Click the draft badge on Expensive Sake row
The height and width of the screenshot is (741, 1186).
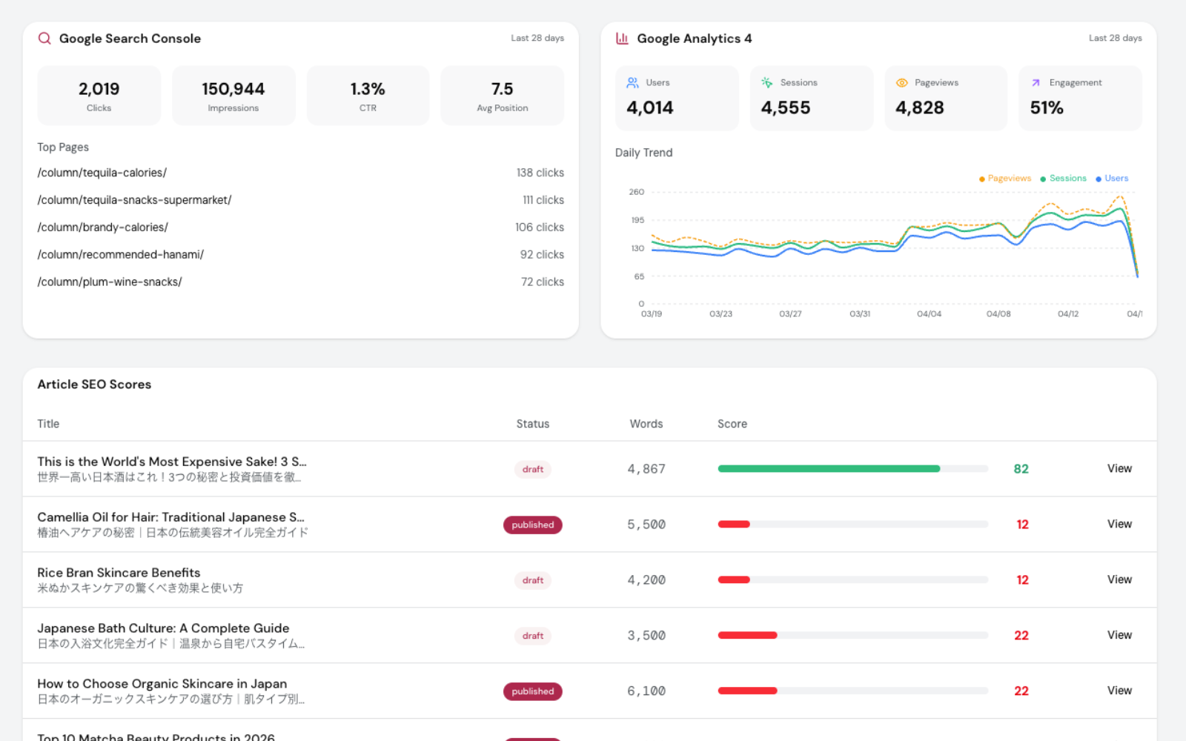click(x=533, y=469)
